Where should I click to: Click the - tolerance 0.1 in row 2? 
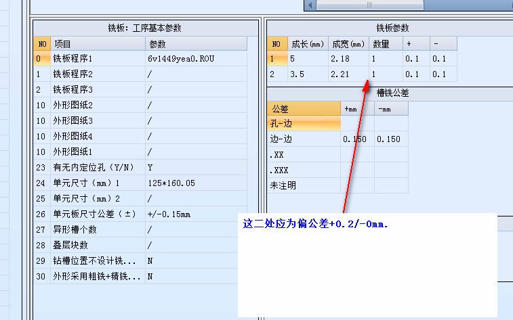[444, 74]
